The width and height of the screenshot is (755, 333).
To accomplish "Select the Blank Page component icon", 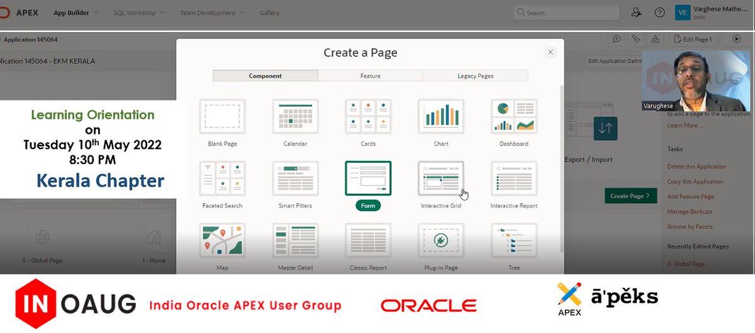I will [222, 116].
